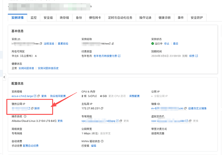Image resolution: width=222 pixels, height=155 pixels.
Task: Unbind elastic IP via 解绑
Action: pos(37,108)
